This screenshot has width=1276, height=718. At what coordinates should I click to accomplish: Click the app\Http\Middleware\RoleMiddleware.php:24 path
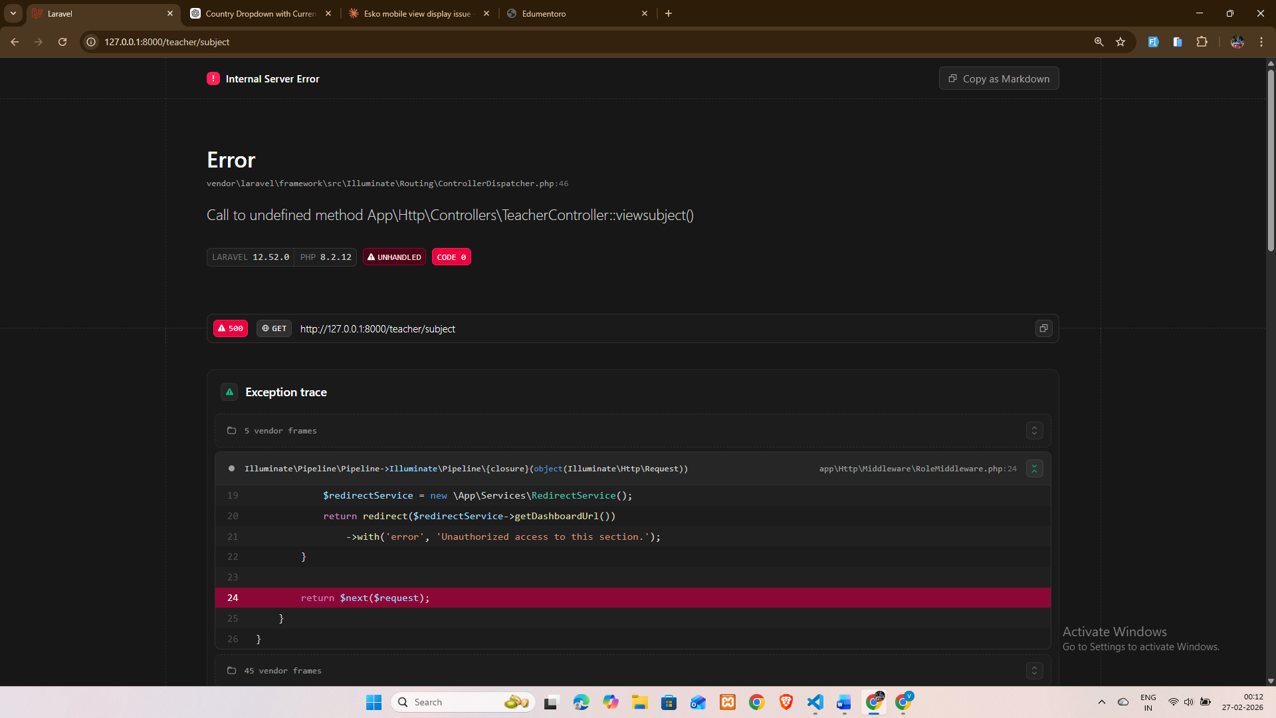918,469
